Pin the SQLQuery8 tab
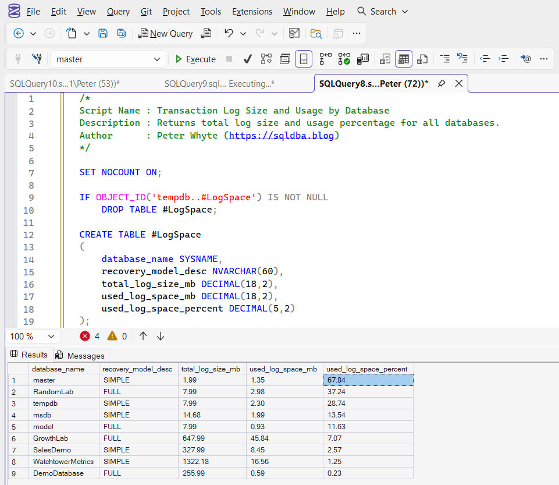 point(441,83)
